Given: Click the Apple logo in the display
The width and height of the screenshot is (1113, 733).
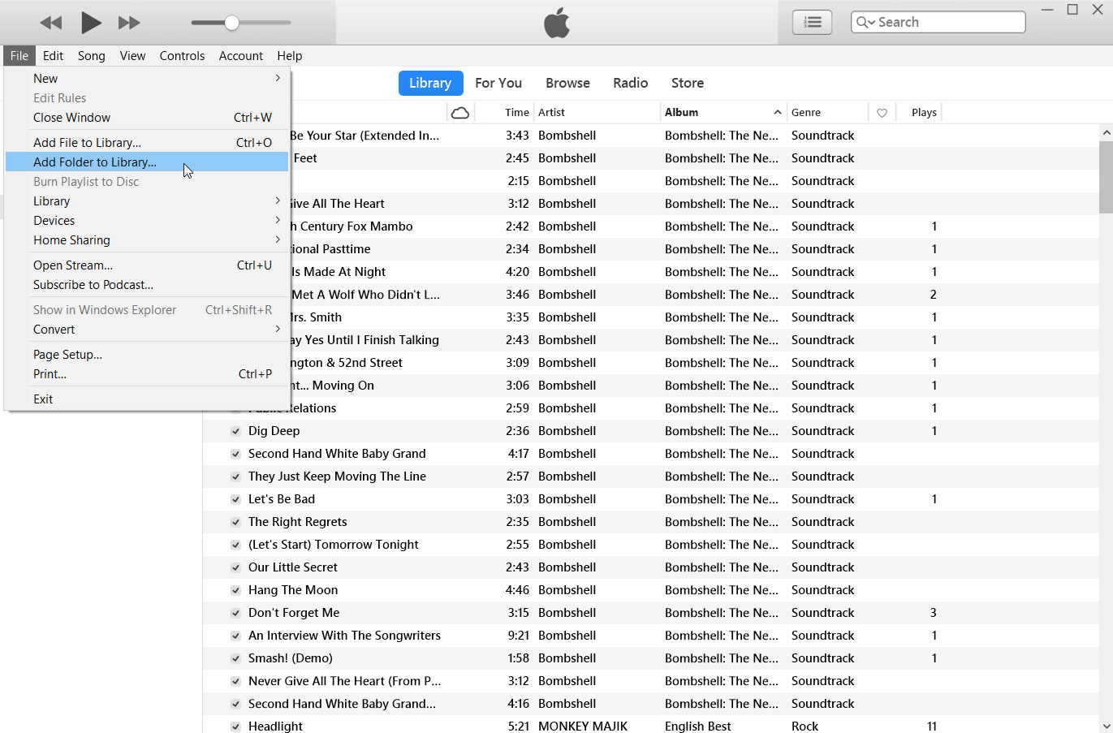Looking at the screenshot, I should pyautogui.click(x=557, y=23).
